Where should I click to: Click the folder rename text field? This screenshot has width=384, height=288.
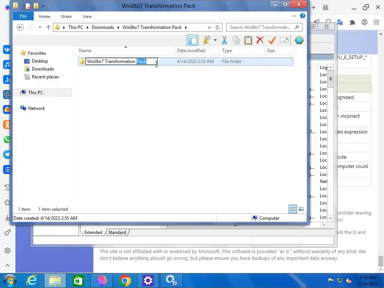tap(121, 61)
